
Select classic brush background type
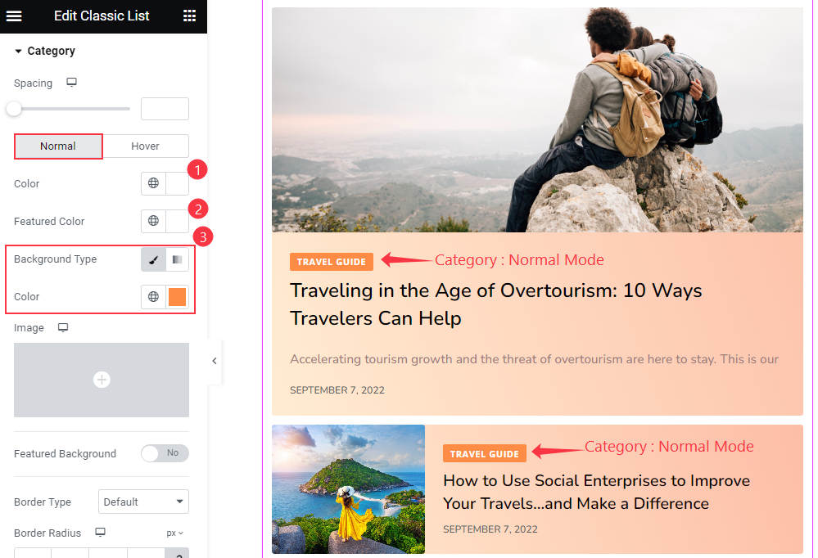(x=153, y=259)
